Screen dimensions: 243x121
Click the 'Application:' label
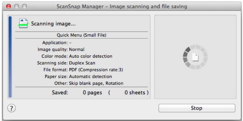click(x=55, y=43)
